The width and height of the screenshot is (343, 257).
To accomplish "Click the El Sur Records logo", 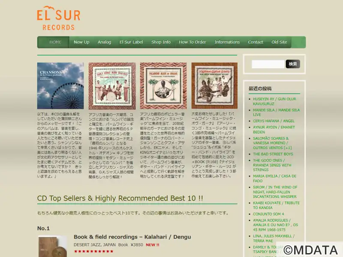I will 59,18.
